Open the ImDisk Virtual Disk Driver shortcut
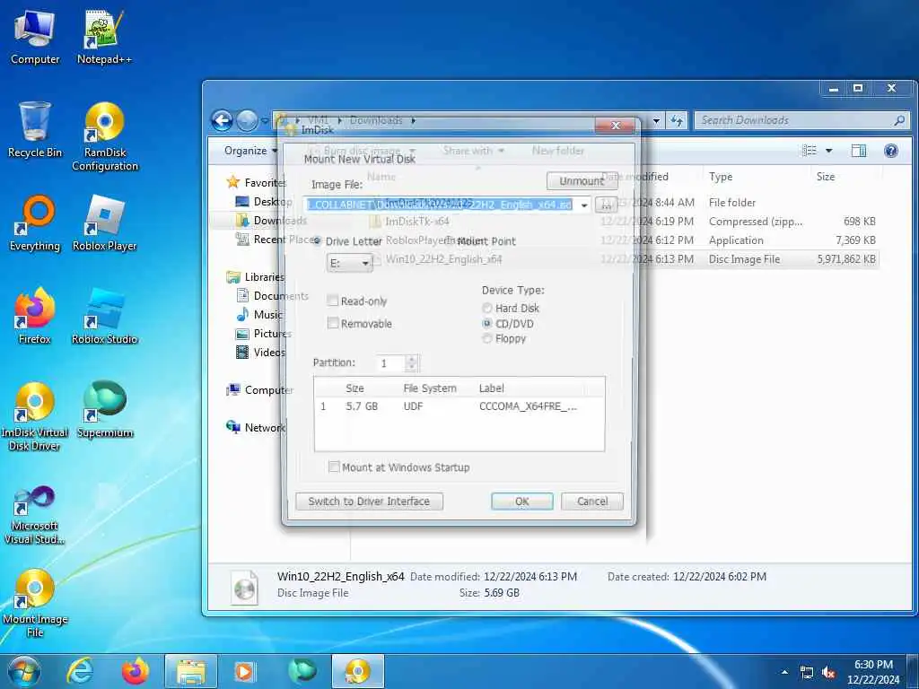The width and height of the screenshot is (919, 689). tap(35, 416)
